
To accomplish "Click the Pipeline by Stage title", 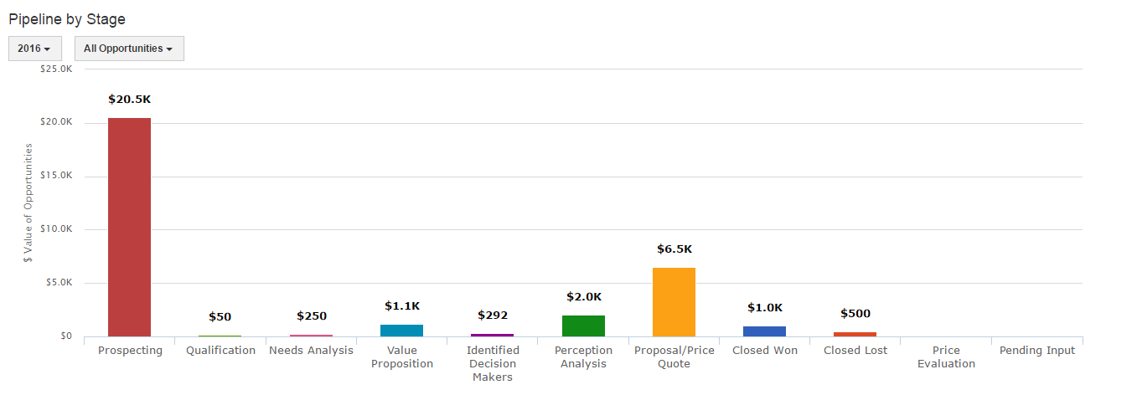I will click(x=67, y=18).
